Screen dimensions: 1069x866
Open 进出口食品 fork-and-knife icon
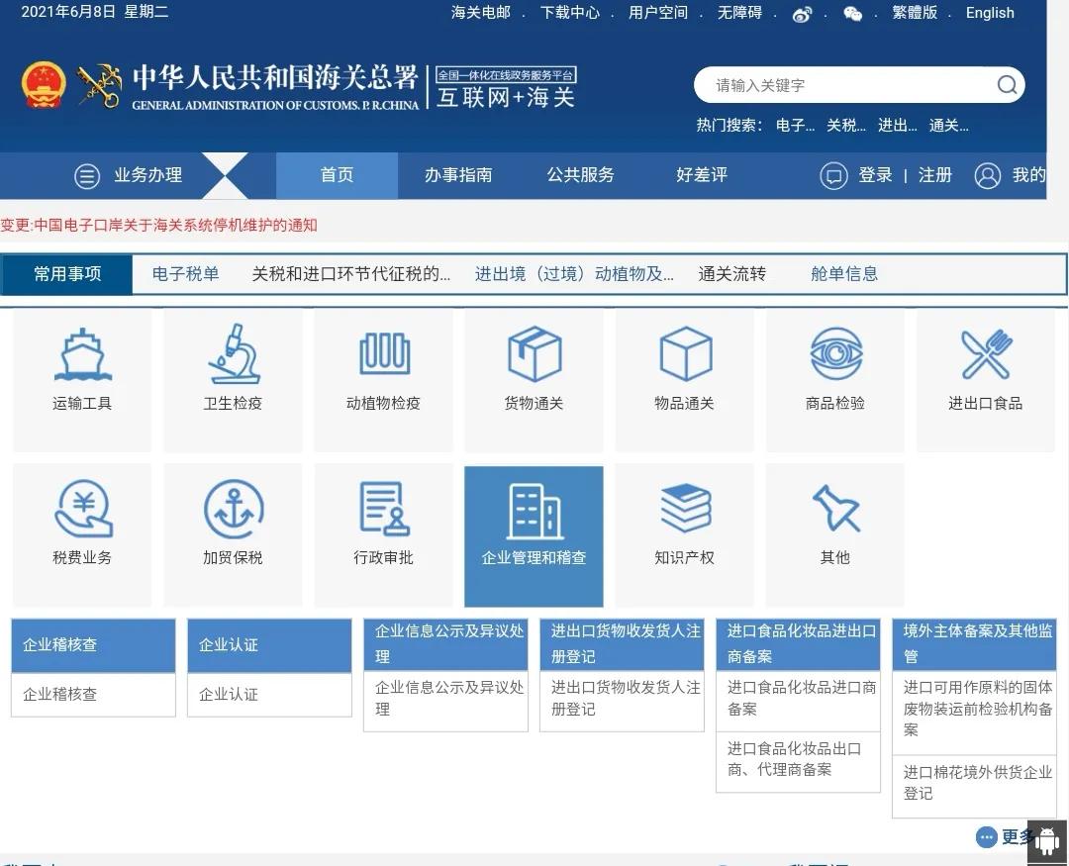click(985, 353)
